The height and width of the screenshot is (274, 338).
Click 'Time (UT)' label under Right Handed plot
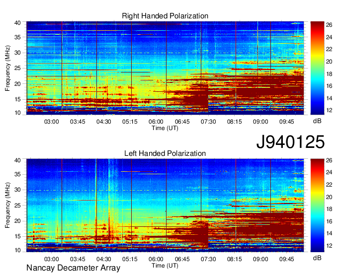coord(165,128)
